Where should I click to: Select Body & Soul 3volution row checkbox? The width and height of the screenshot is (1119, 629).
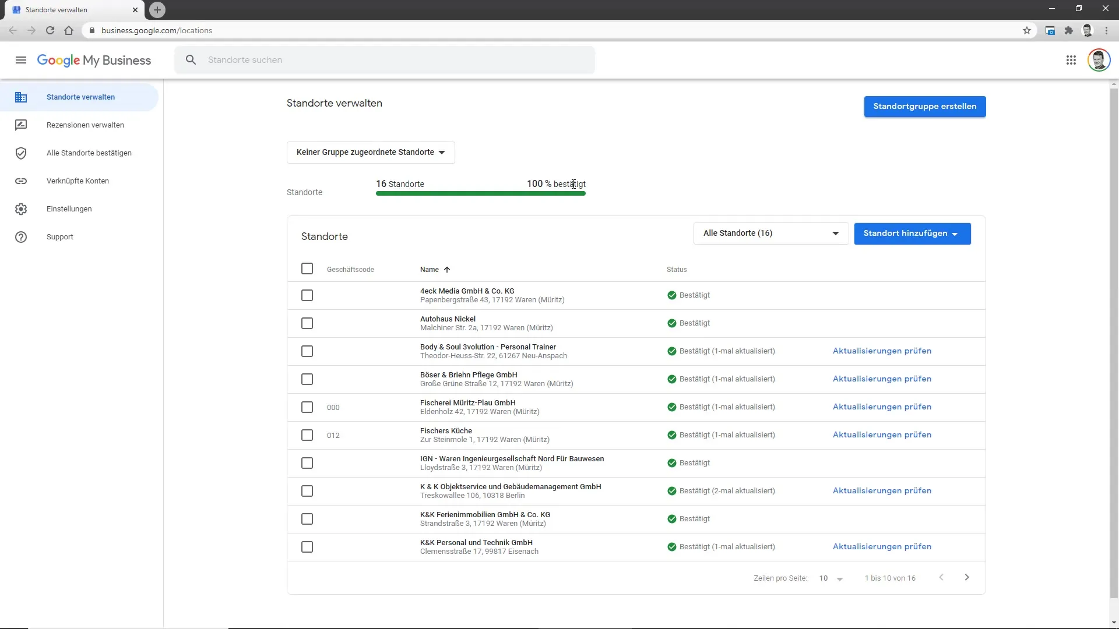click(307, 351)
